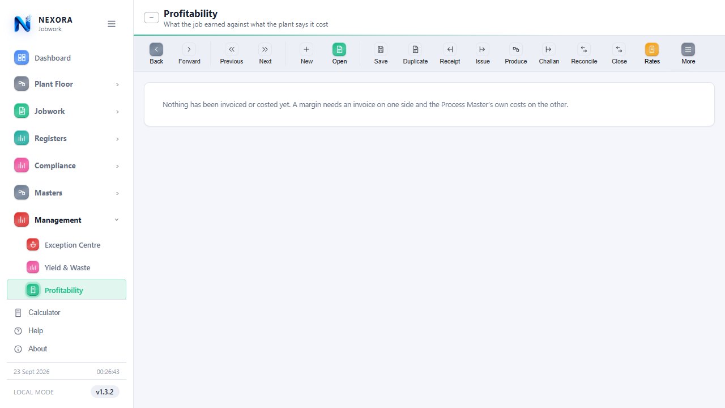
Task: Open the orange Rates tool
Action: click(652, 54)
